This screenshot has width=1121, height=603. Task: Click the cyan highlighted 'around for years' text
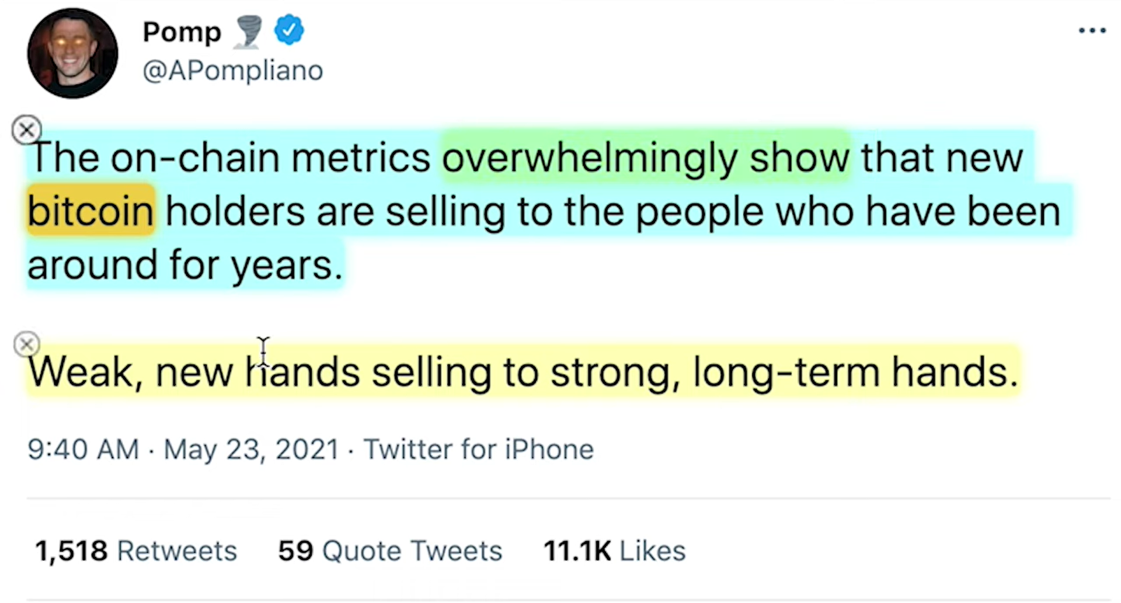point(184,265)
